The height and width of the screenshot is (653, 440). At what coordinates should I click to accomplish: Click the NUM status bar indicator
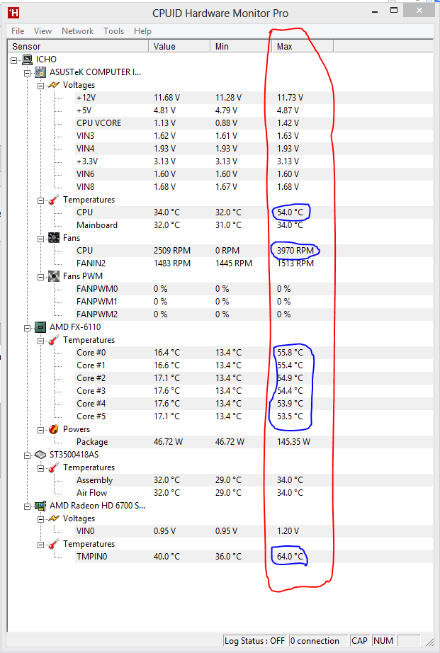point(383,641)
